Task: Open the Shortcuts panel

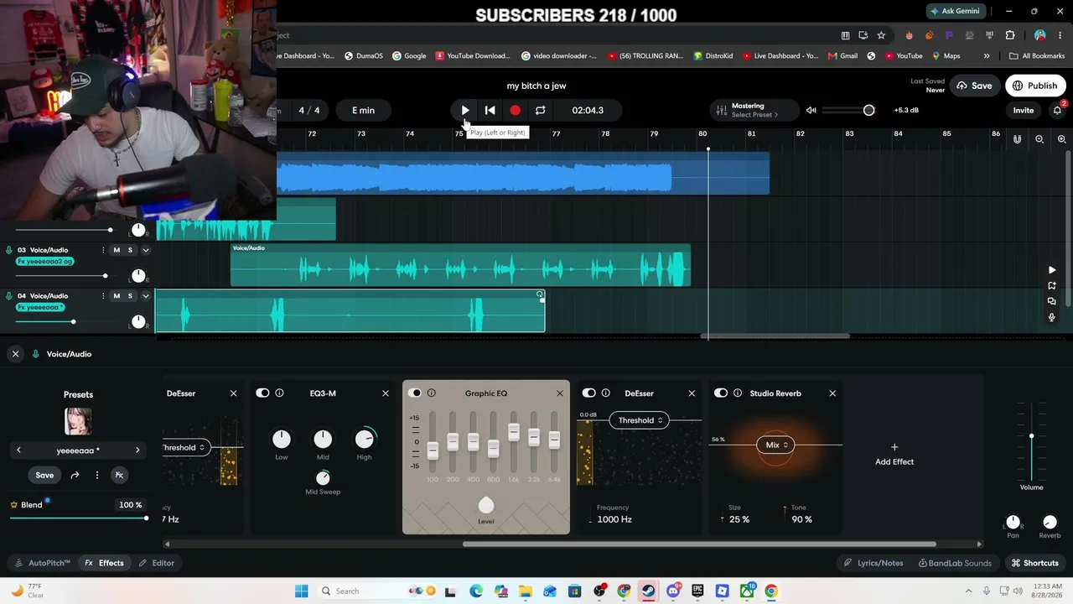Action: pyautogui.click(x=1034, y=563)
